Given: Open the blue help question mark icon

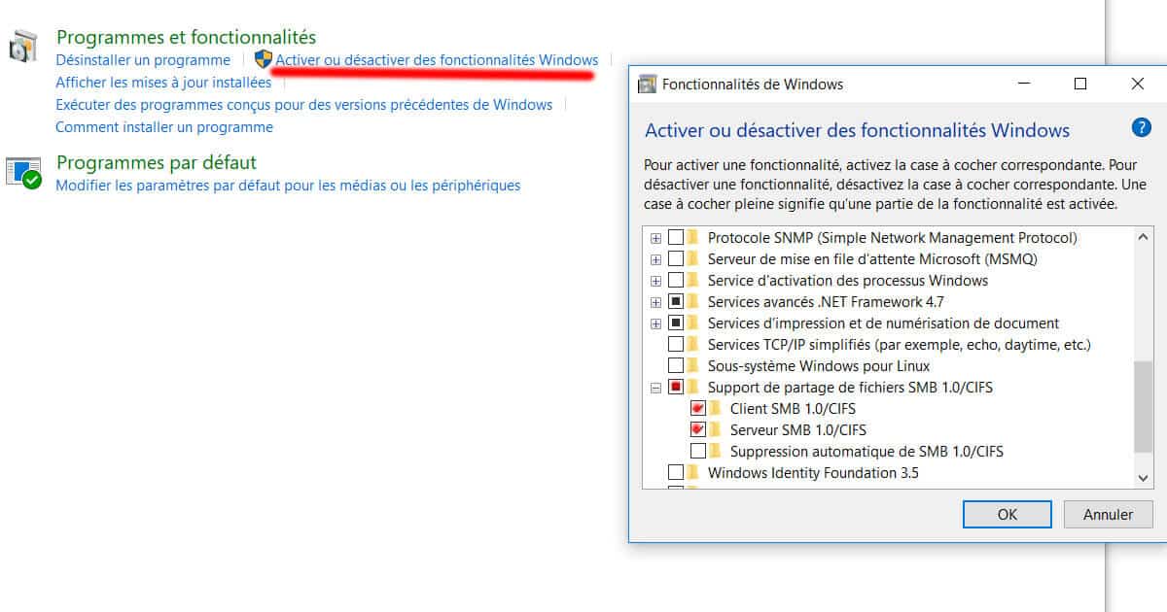Looking at the screenshot, I should [x=1142, y=128].
